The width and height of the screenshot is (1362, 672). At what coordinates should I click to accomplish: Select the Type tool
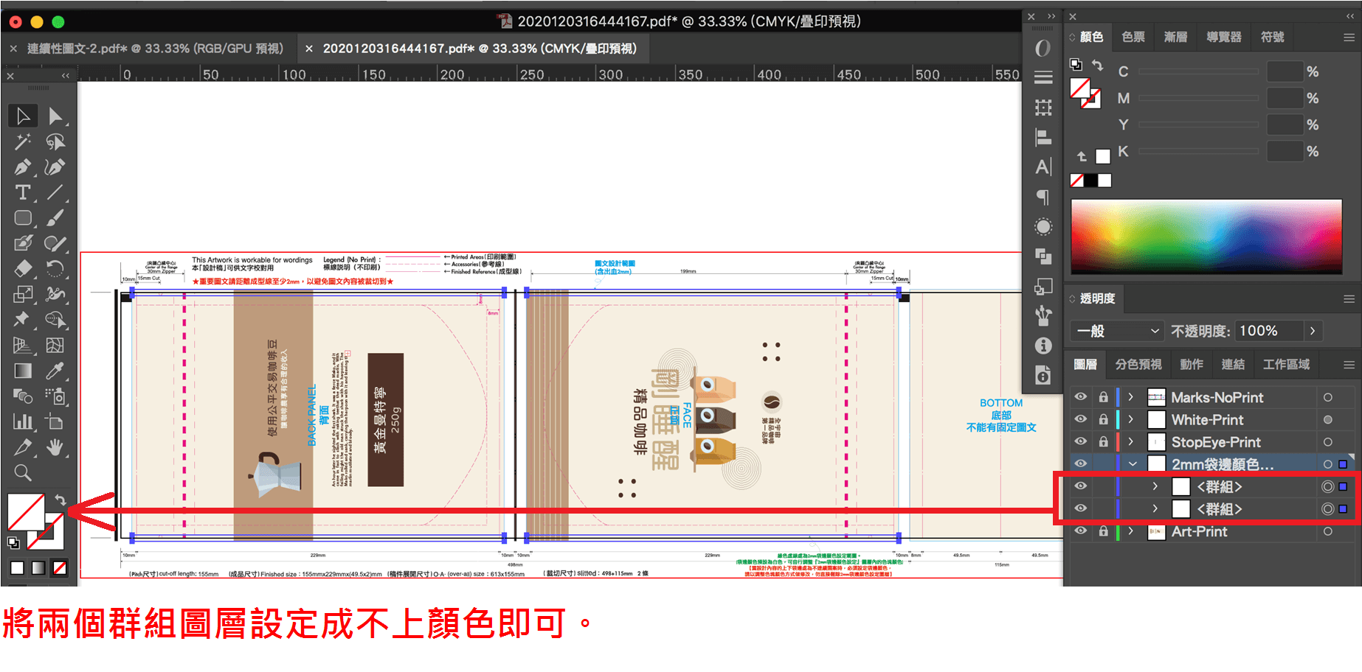tap(22, 192)
